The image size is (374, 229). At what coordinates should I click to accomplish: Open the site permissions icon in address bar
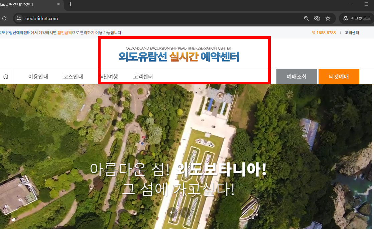[18, 18]
